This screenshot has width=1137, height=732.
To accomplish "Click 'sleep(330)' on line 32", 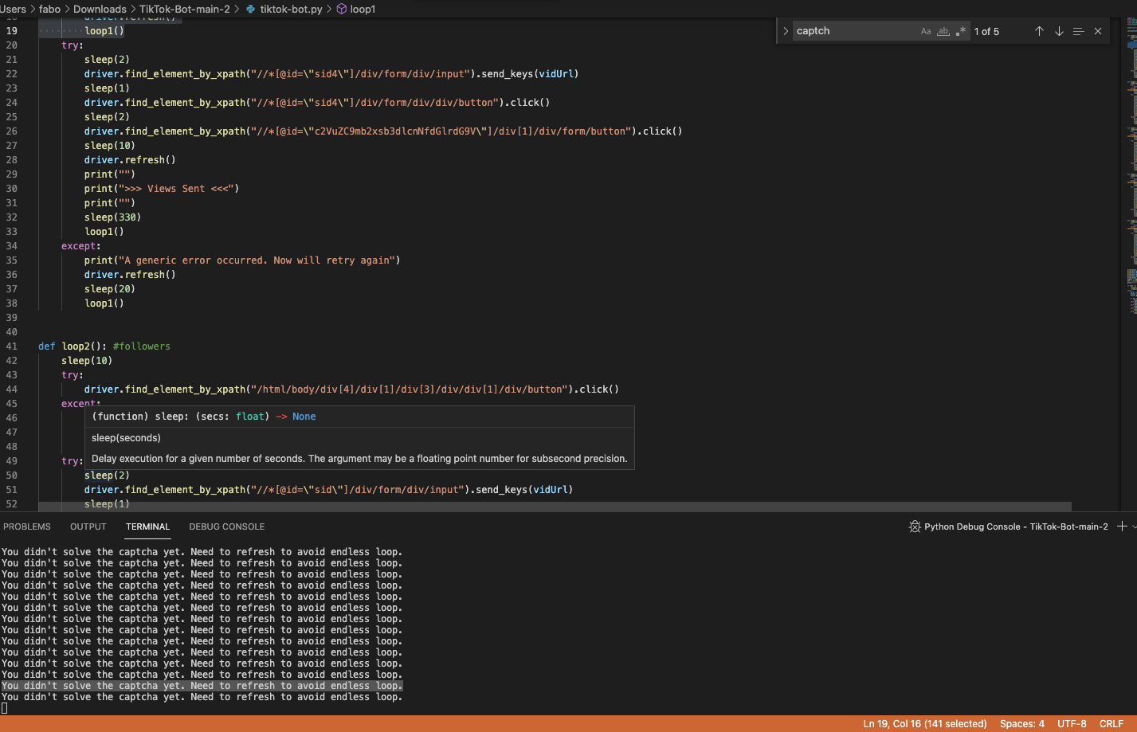I will pyautogui.click(x=112, y=217).
